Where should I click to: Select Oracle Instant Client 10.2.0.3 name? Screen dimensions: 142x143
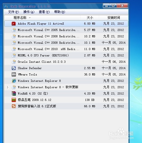tap(42, 62)
